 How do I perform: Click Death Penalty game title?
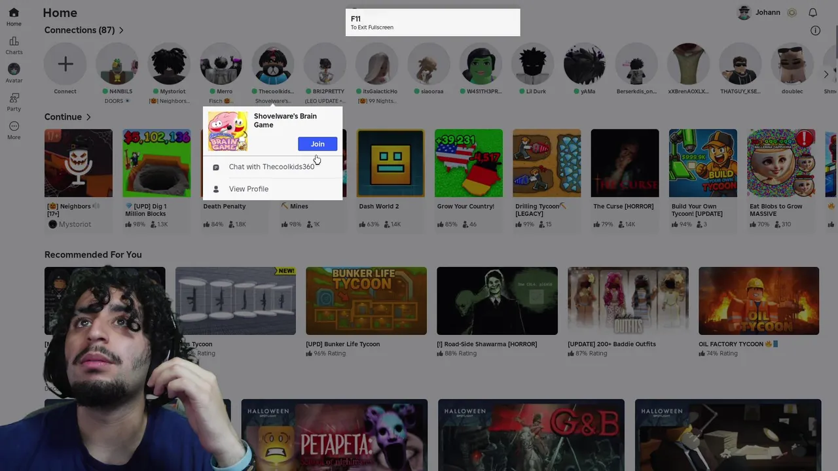point(225,206)
